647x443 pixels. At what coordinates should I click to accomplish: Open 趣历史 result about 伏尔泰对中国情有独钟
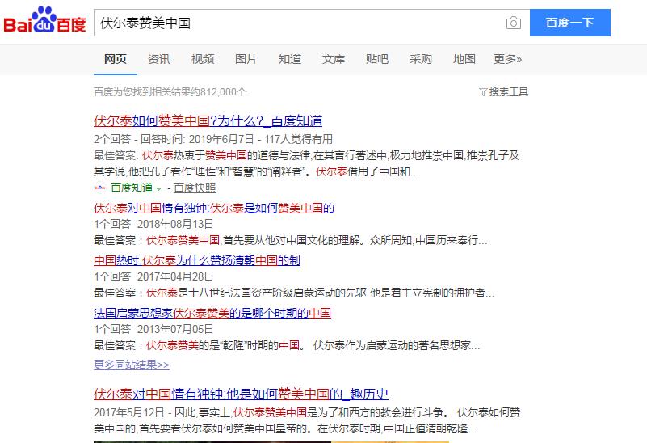[x=241, y=394]
